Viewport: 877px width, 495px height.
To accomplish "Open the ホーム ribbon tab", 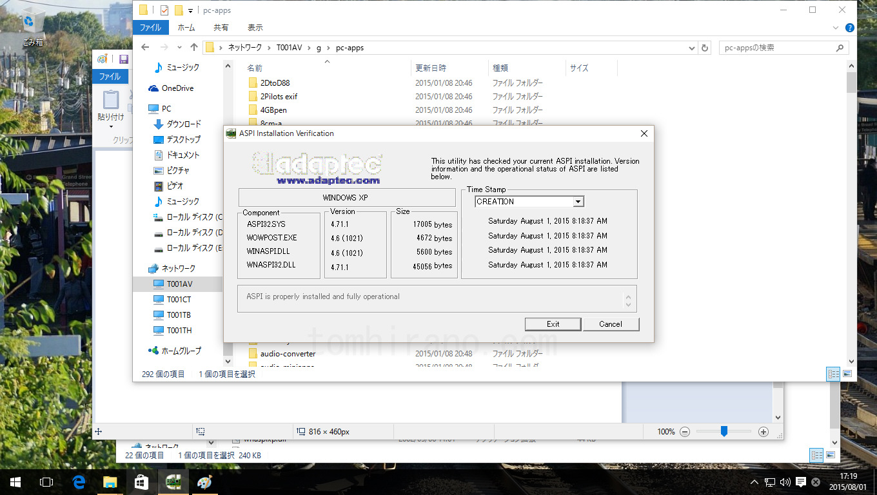I will (x=186, y=28).
